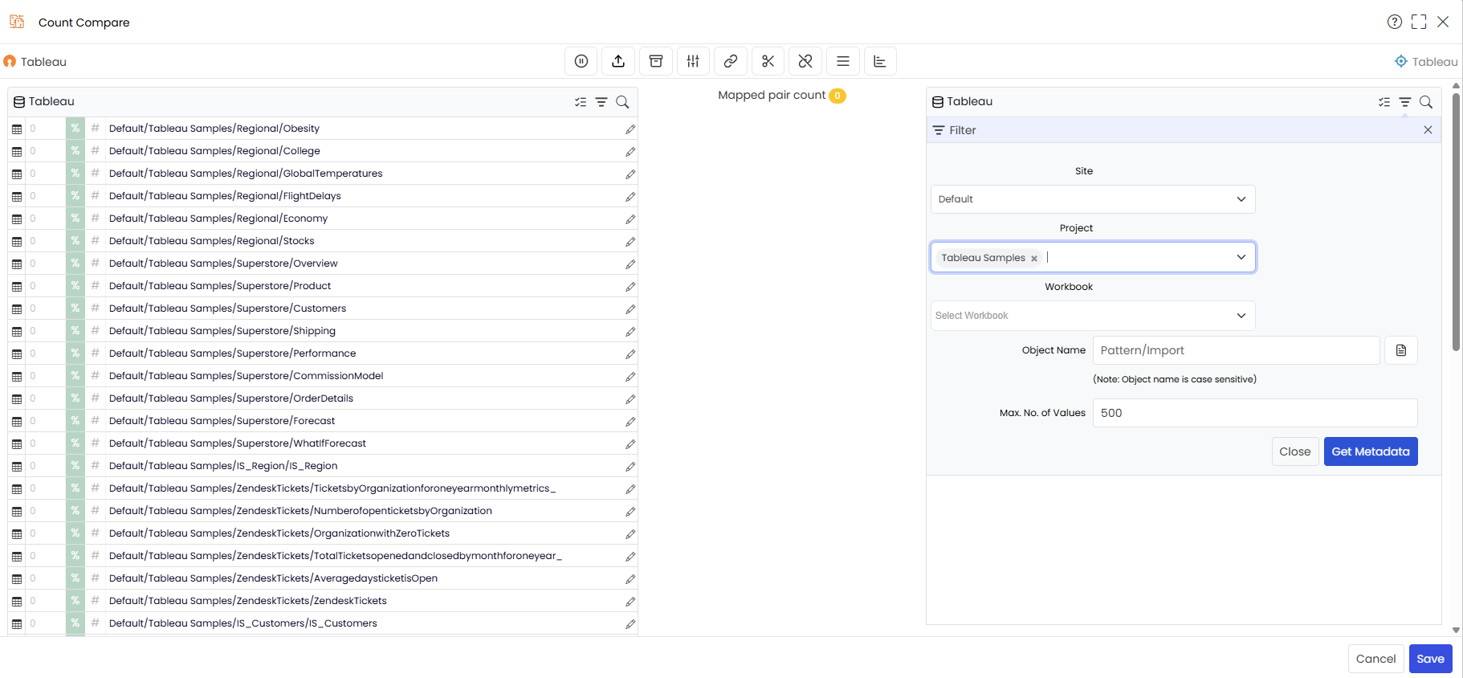Click the right Tableau checklist icon
The image size is (1463, 678).
[x=1384, y=102]
